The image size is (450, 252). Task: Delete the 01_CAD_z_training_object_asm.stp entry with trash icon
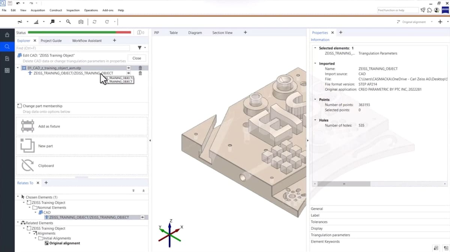[x=140, y=68]
